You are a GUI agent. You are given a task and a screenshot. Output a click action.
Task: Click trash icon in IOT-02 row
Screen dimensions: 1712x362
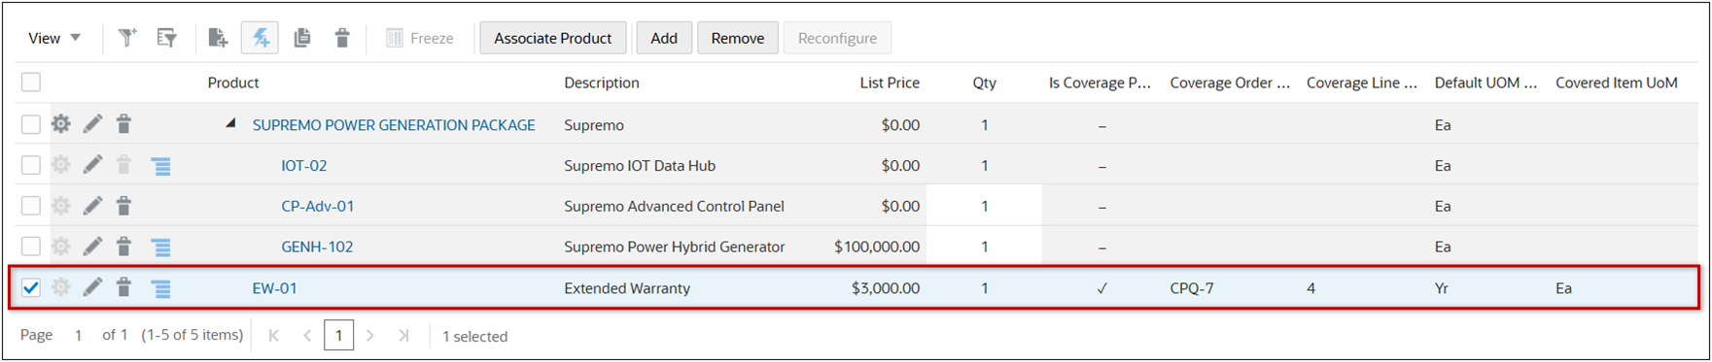tap(123, 165)
